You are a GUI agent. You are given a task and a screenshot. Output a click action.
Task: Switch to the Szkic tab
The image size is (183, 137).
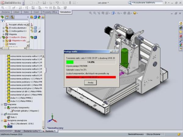pyautogui.click(x=26, y=12)
